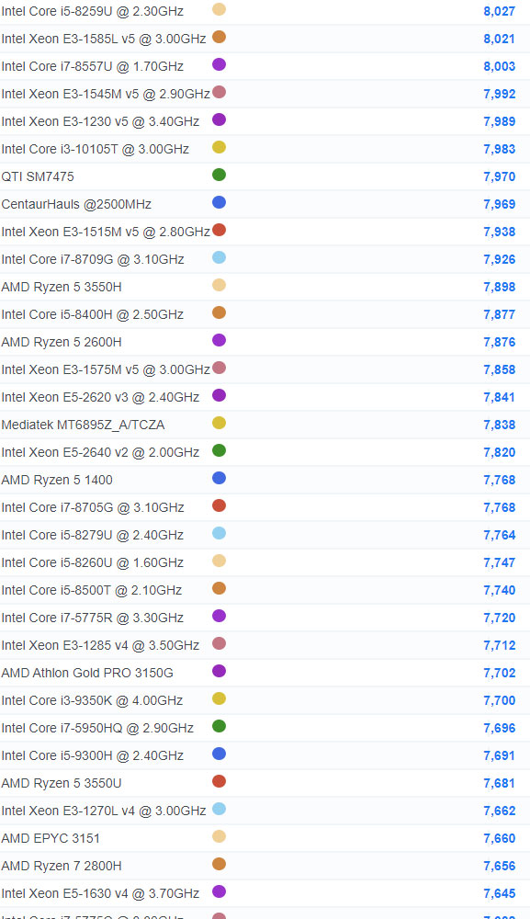Click the score value 8,021
The height and width of the screenshot is (919, 530).
(x=500, y=39)
